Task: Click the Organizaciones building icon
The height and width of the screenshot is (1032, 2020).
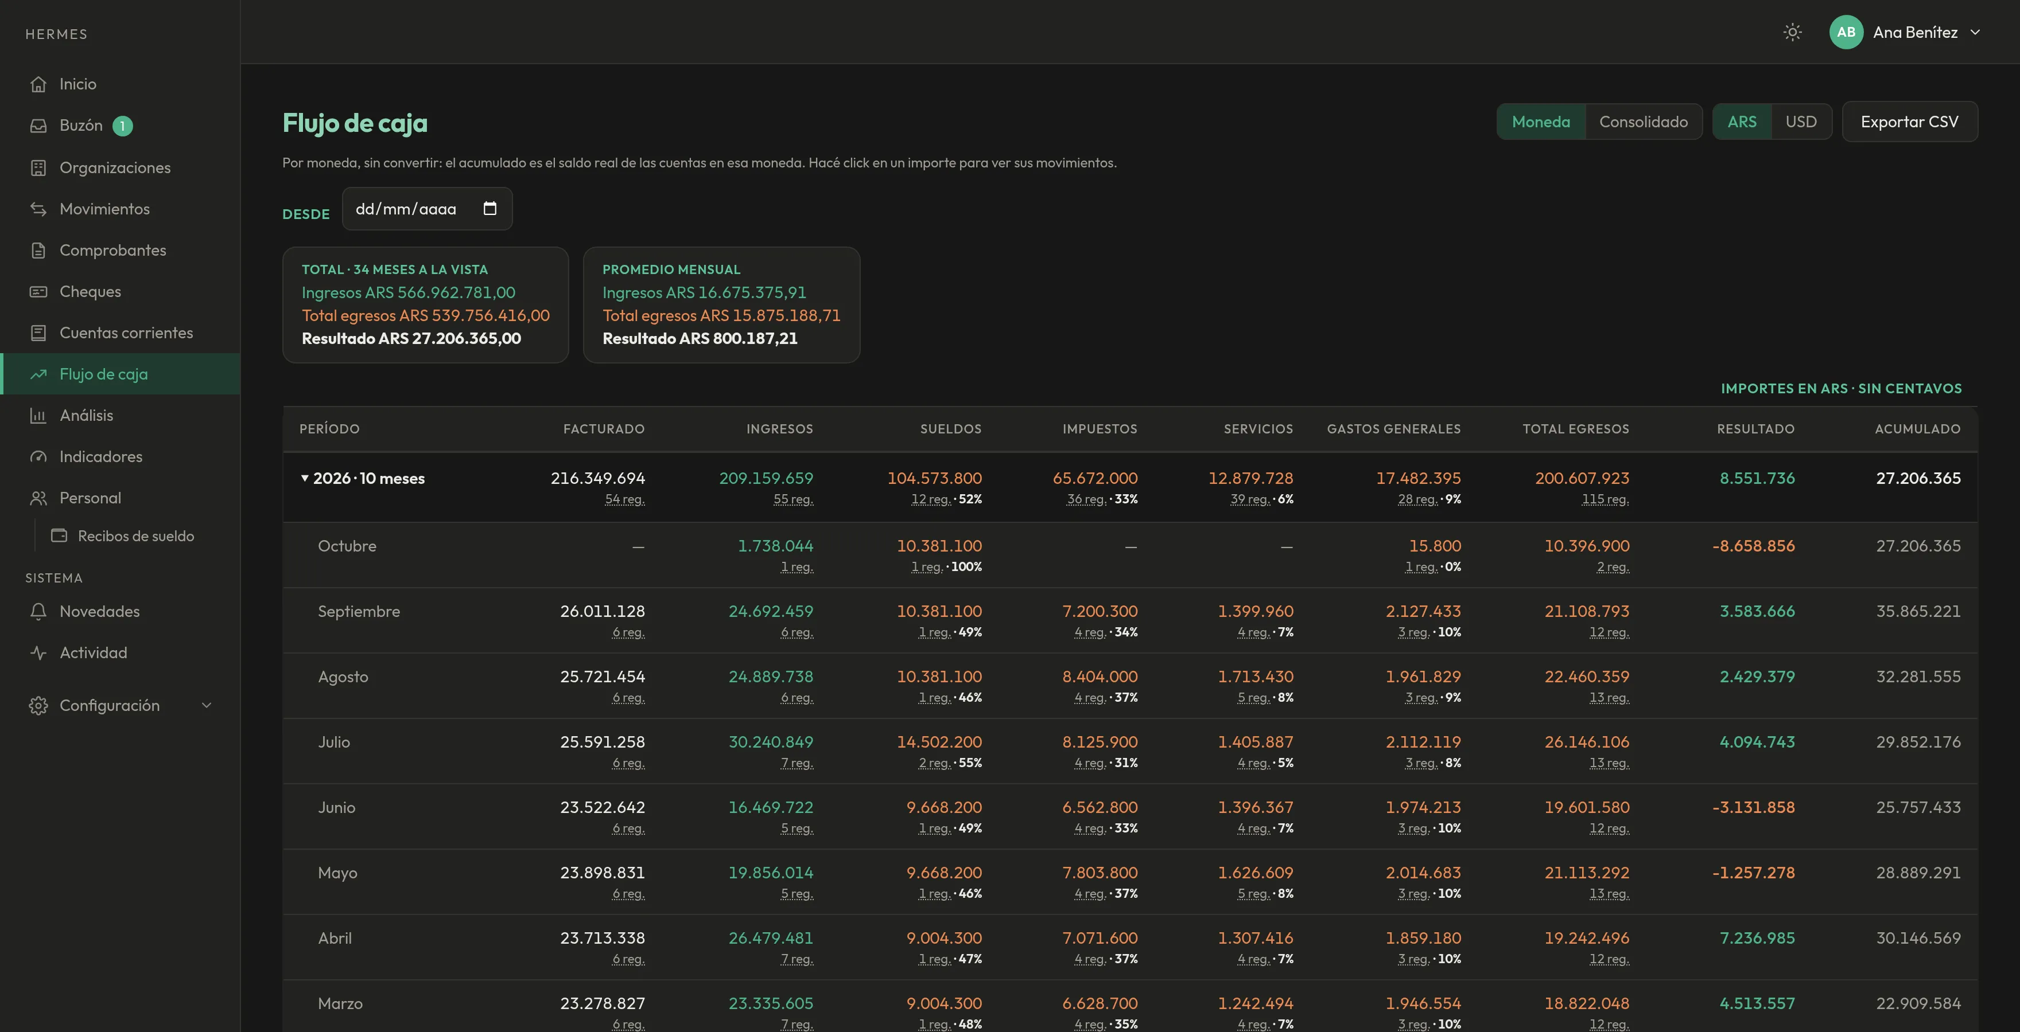Action: (x=38, y=167)
